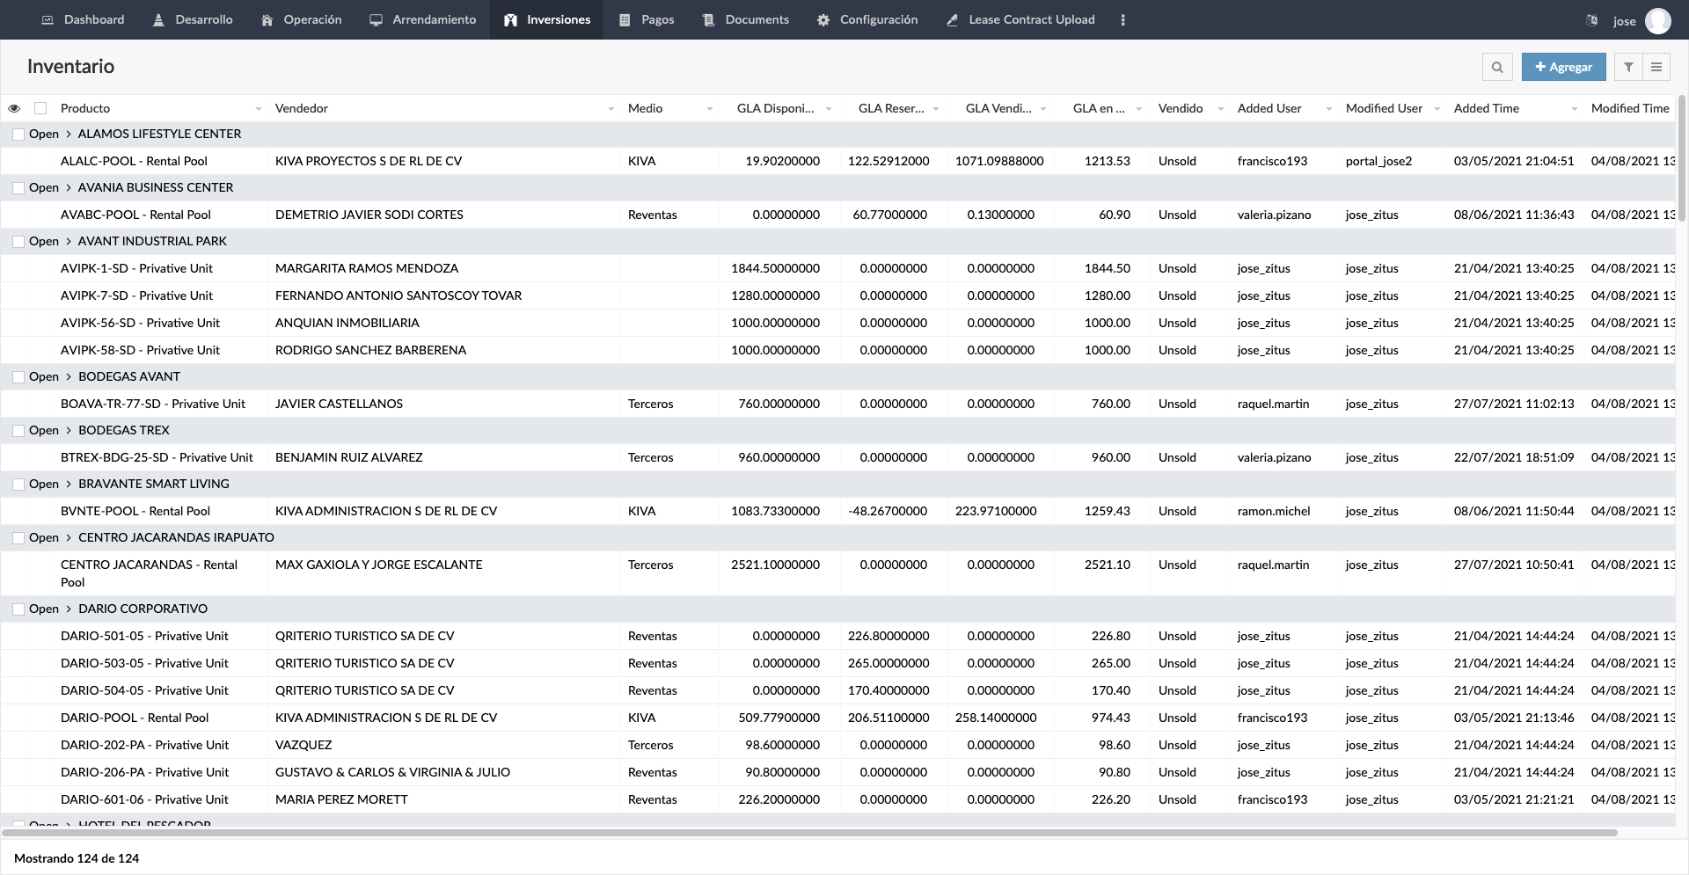Open the filter funnel icon
The height and width of the screenshot is (875, 1689).
[1628, 67]
